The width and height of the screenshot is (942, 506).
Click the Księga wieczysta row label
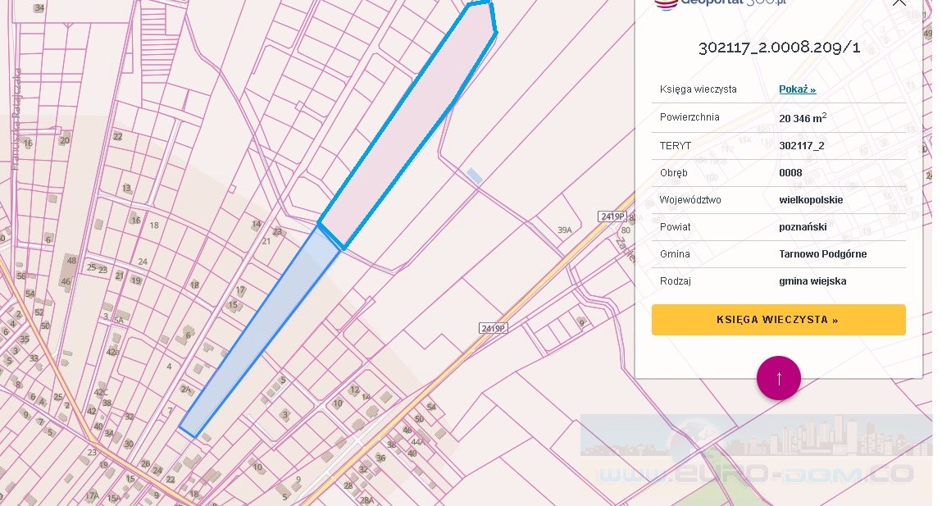point(698,89)
